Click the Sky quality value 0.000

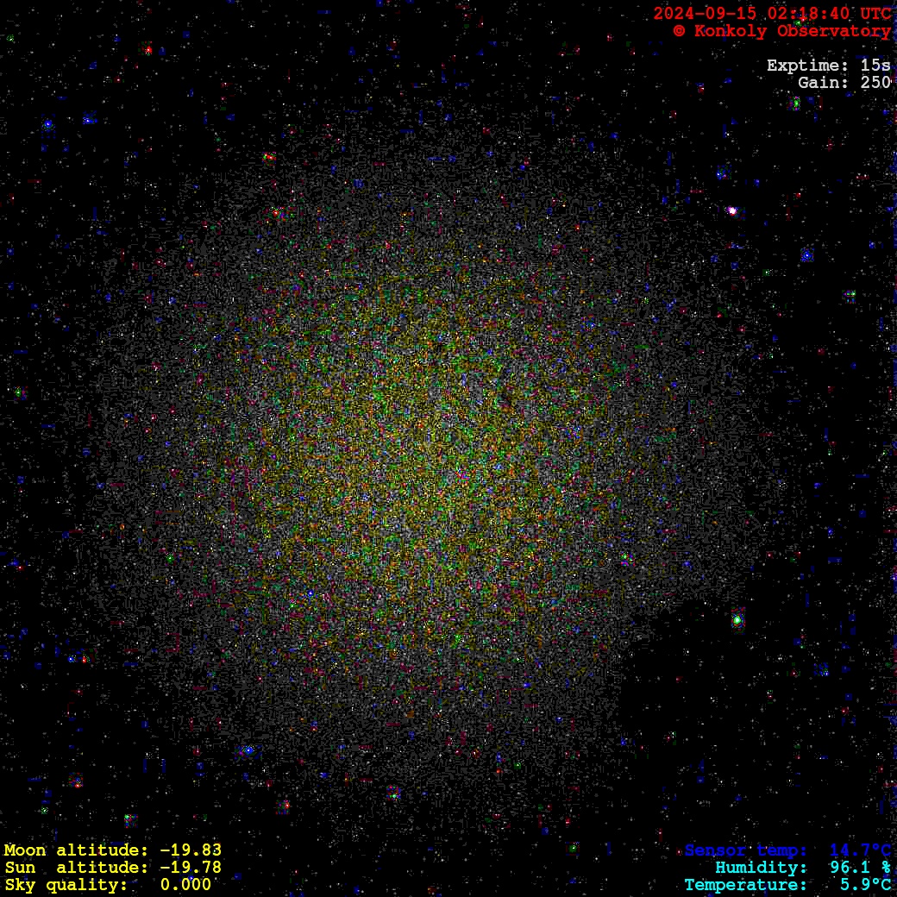[x=185, y=885]
